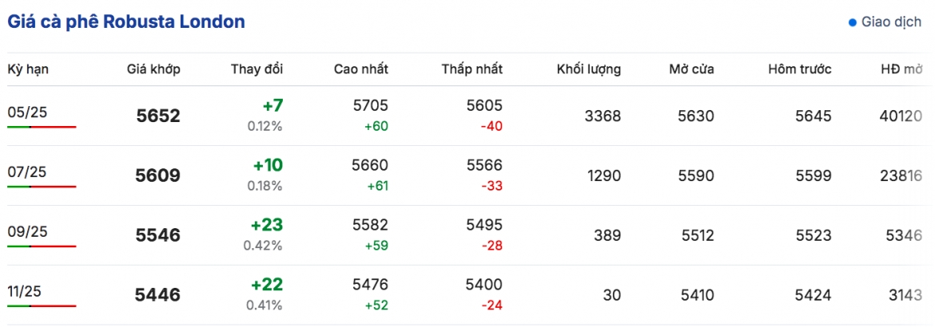Click the Cao nhất column header
Screen dimensions: 935x327
(360, 69)
